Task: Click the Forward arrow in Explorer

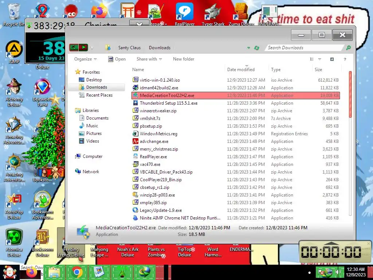Action: (83, 48)
